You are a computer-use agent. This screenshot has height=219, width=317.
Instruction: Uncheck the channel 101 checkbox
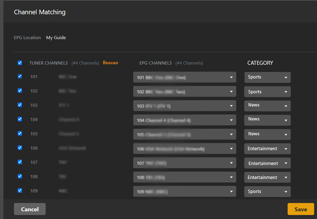click(20, 76)
